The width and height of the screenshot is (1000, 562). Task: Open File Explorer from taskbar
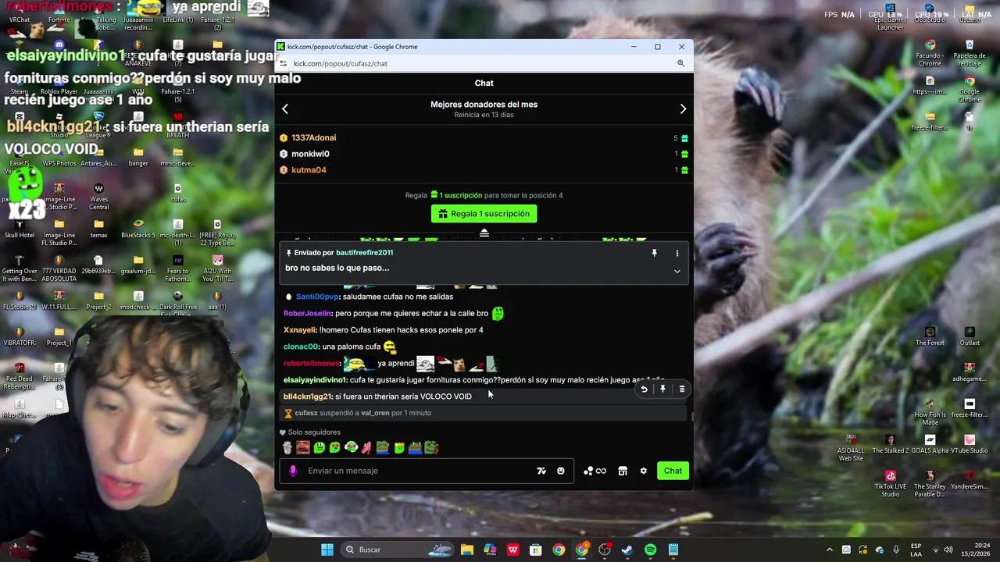[x=466, y=550]
